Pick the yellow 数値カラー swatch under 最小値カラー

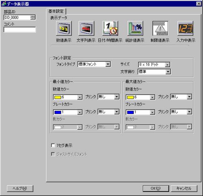(x=58, y=97)
